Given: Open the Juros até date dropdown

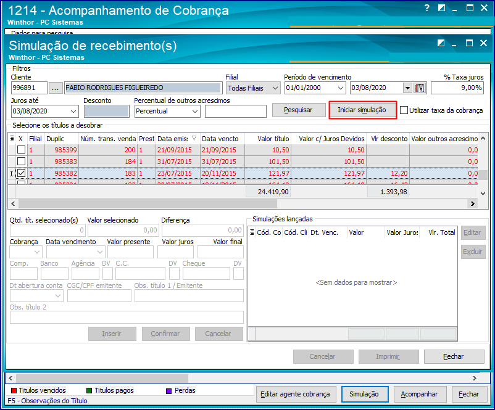Looking at the screenshot, I should (x=73, y=112).
